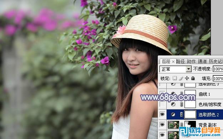Hide the 背景 副本 layer eye
Image resolution: width=223 pixels, height=139 pixels.
point(162,125)
